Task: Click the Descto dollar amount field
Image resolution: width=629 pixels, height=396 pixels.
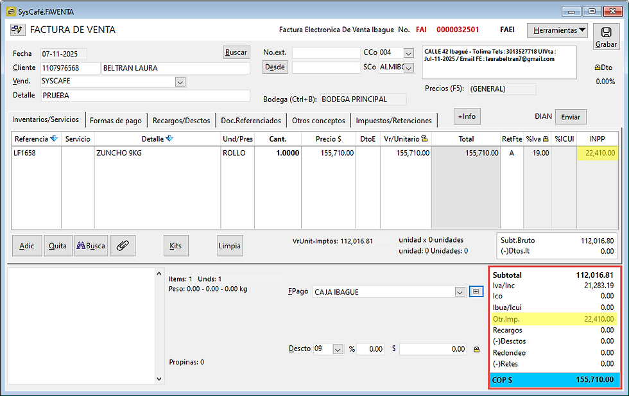Action: click(434, 349)
